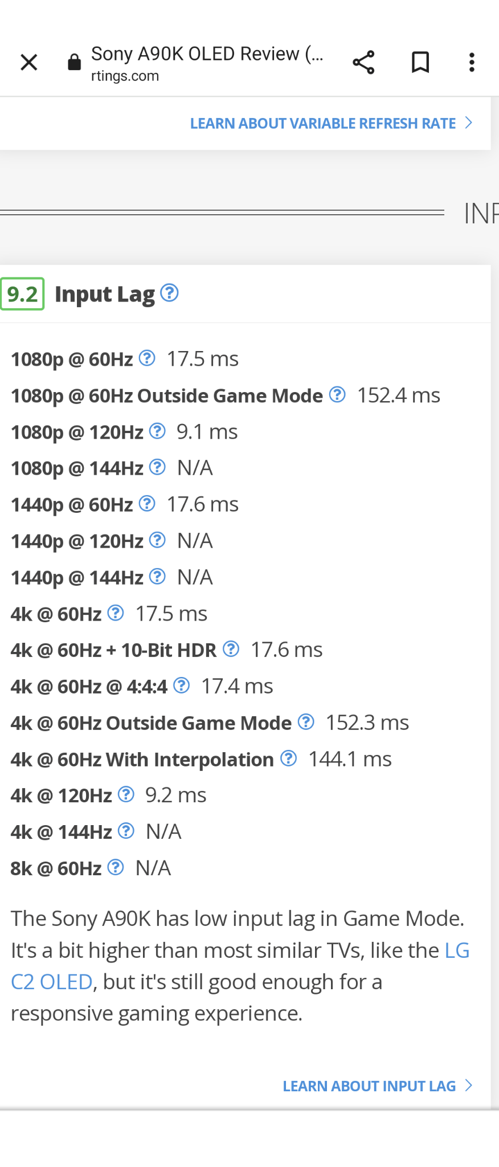Click help icon beside Input Lag heading
Viewport: 499px width, 1167px height.
click(x=169, y=293)
